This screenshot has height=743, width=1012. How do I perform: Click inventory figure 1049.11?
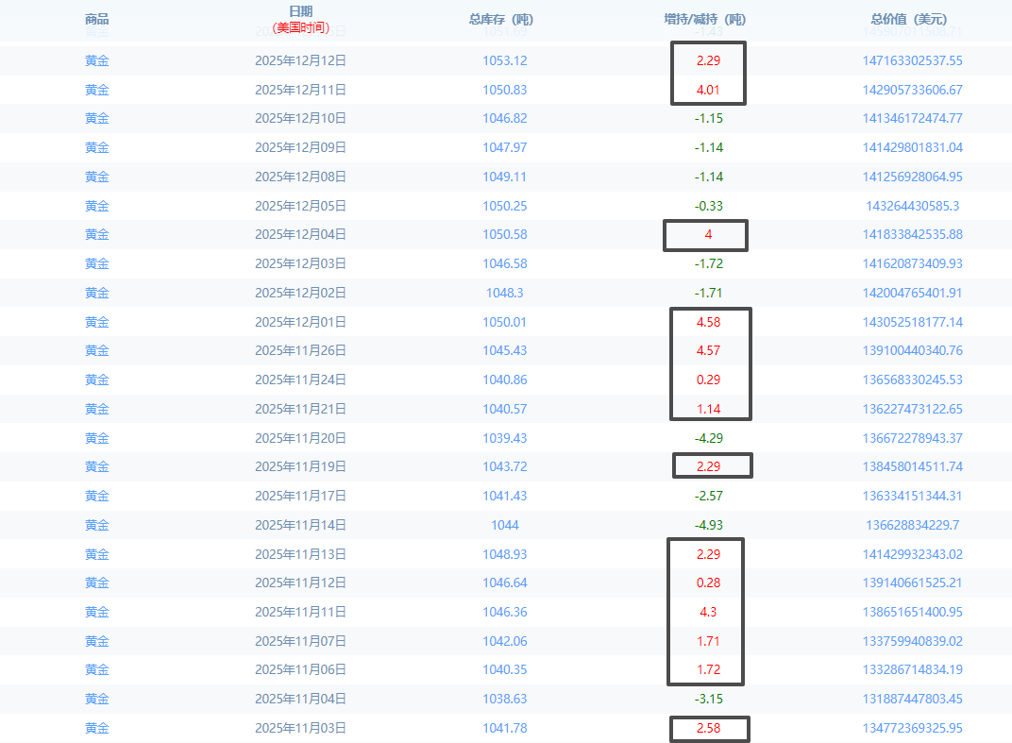pos(504,177)
